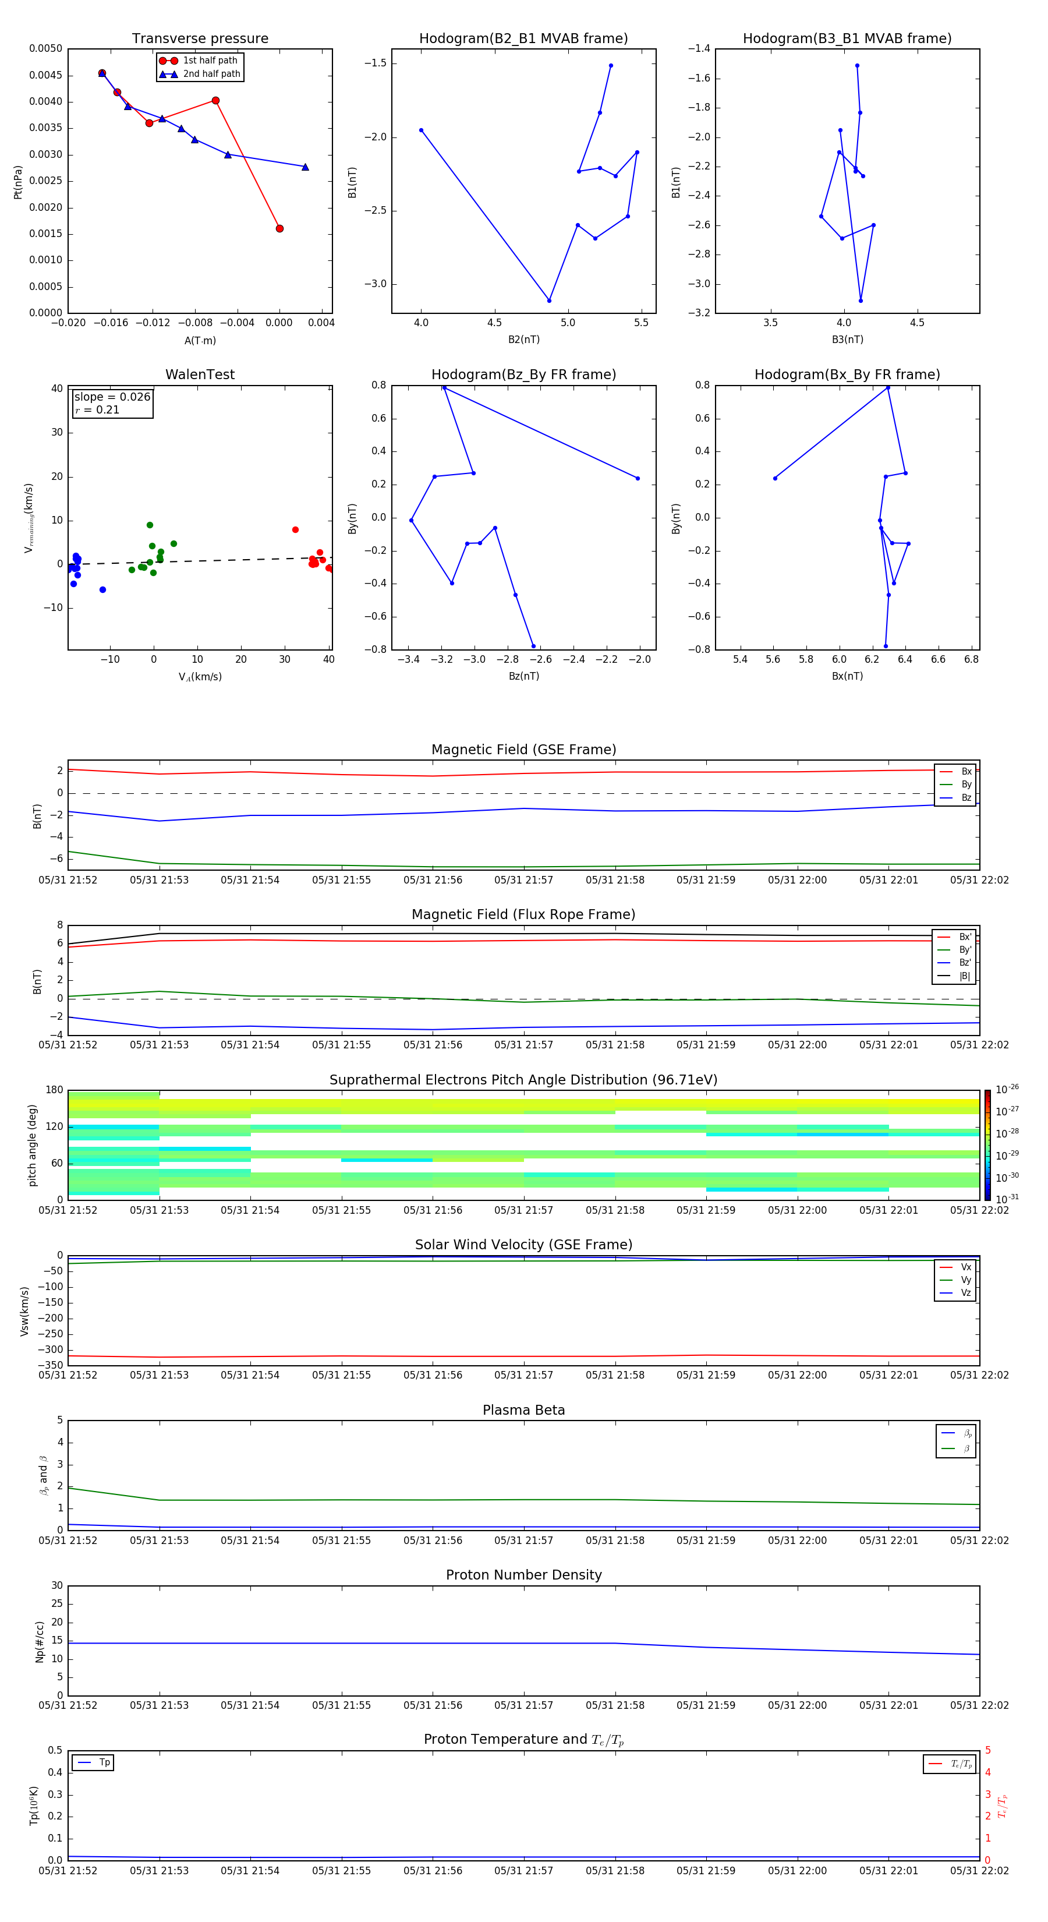Select |B| in the Flux Rope legend
Screen dimensions: 1048x1922
pos(955,976)
